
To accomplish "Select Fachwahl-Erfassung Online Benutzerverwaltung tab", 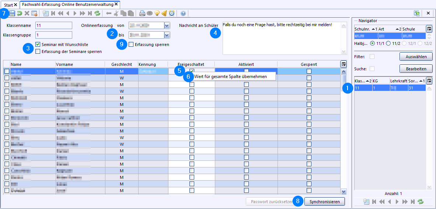I will (x=70, y=5).
